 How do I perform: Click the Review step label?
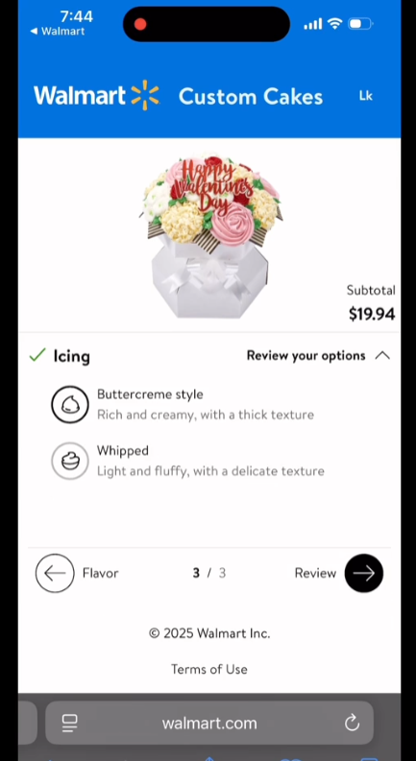315,573
